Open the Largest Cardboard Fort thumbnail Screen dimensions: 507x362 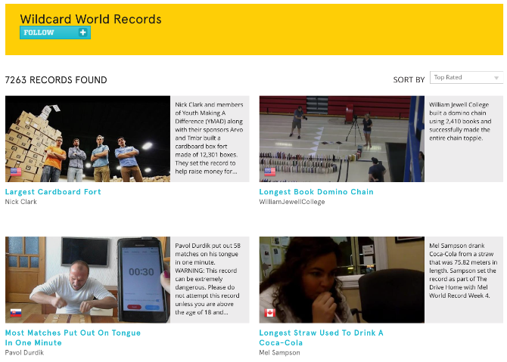[88, 139]
